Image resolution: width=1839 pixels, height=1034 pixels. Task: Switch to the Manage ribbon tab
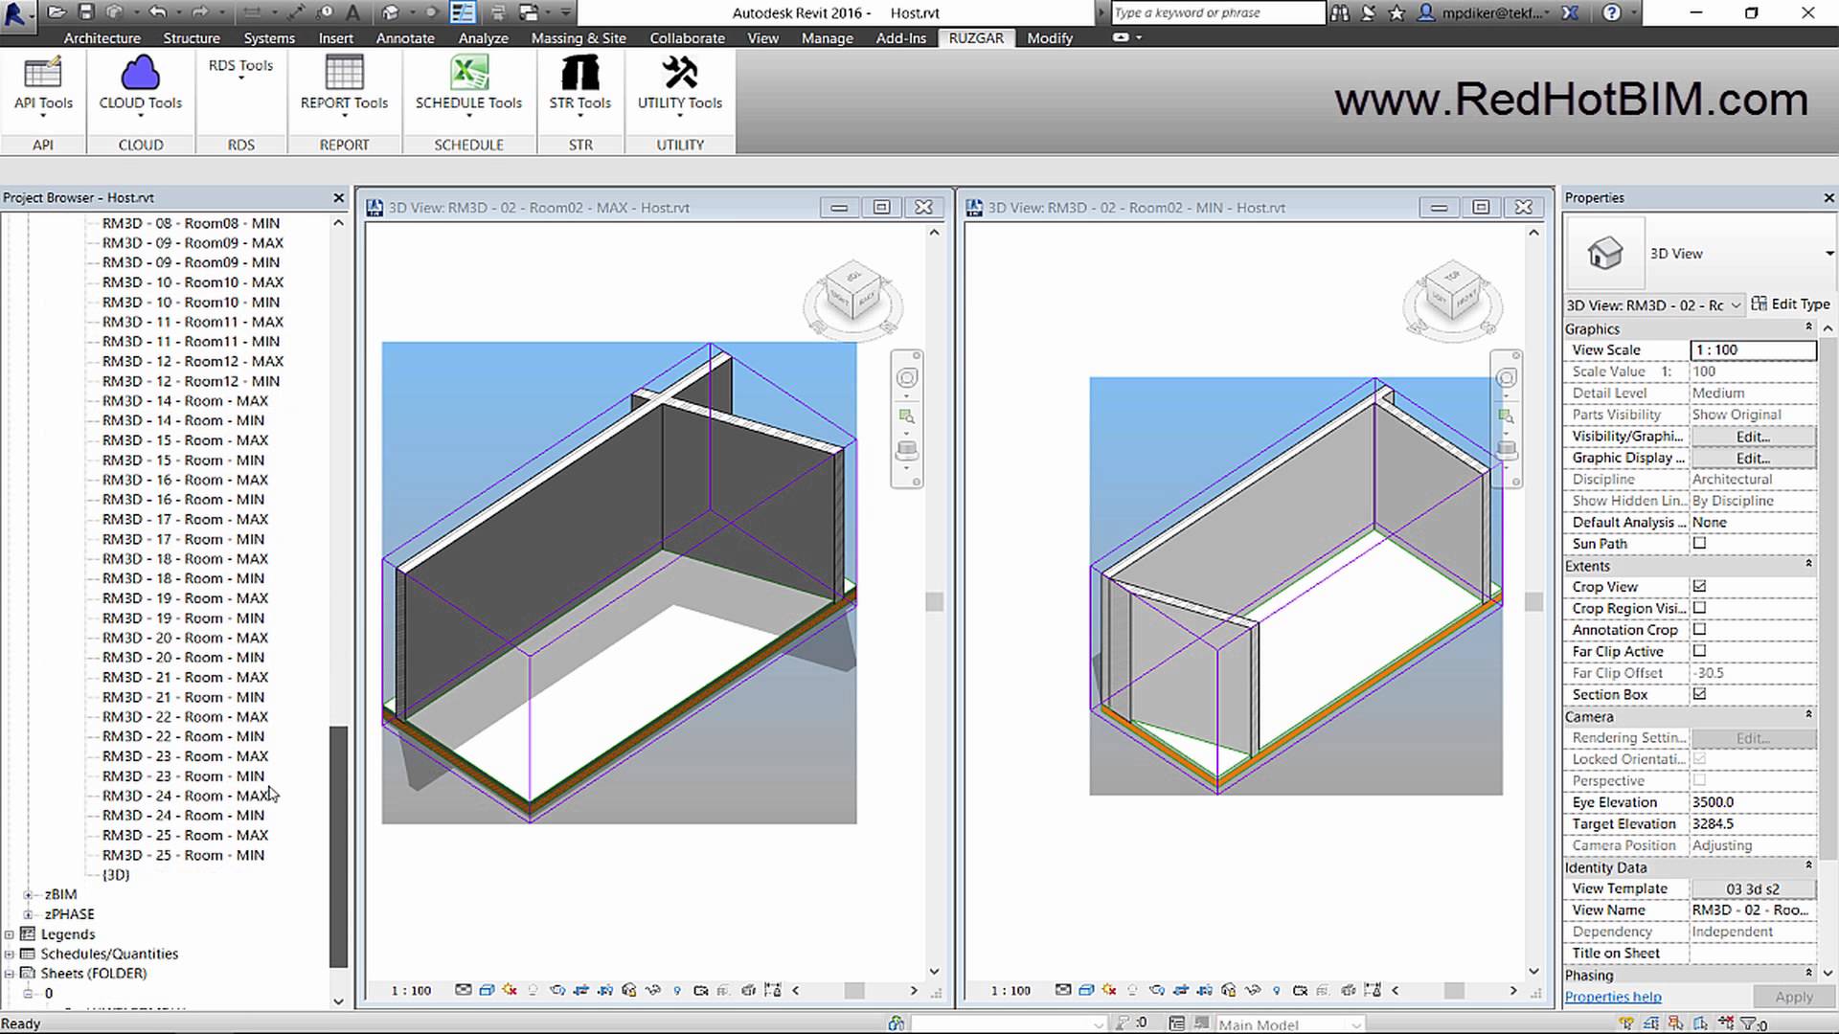[827, 38]
